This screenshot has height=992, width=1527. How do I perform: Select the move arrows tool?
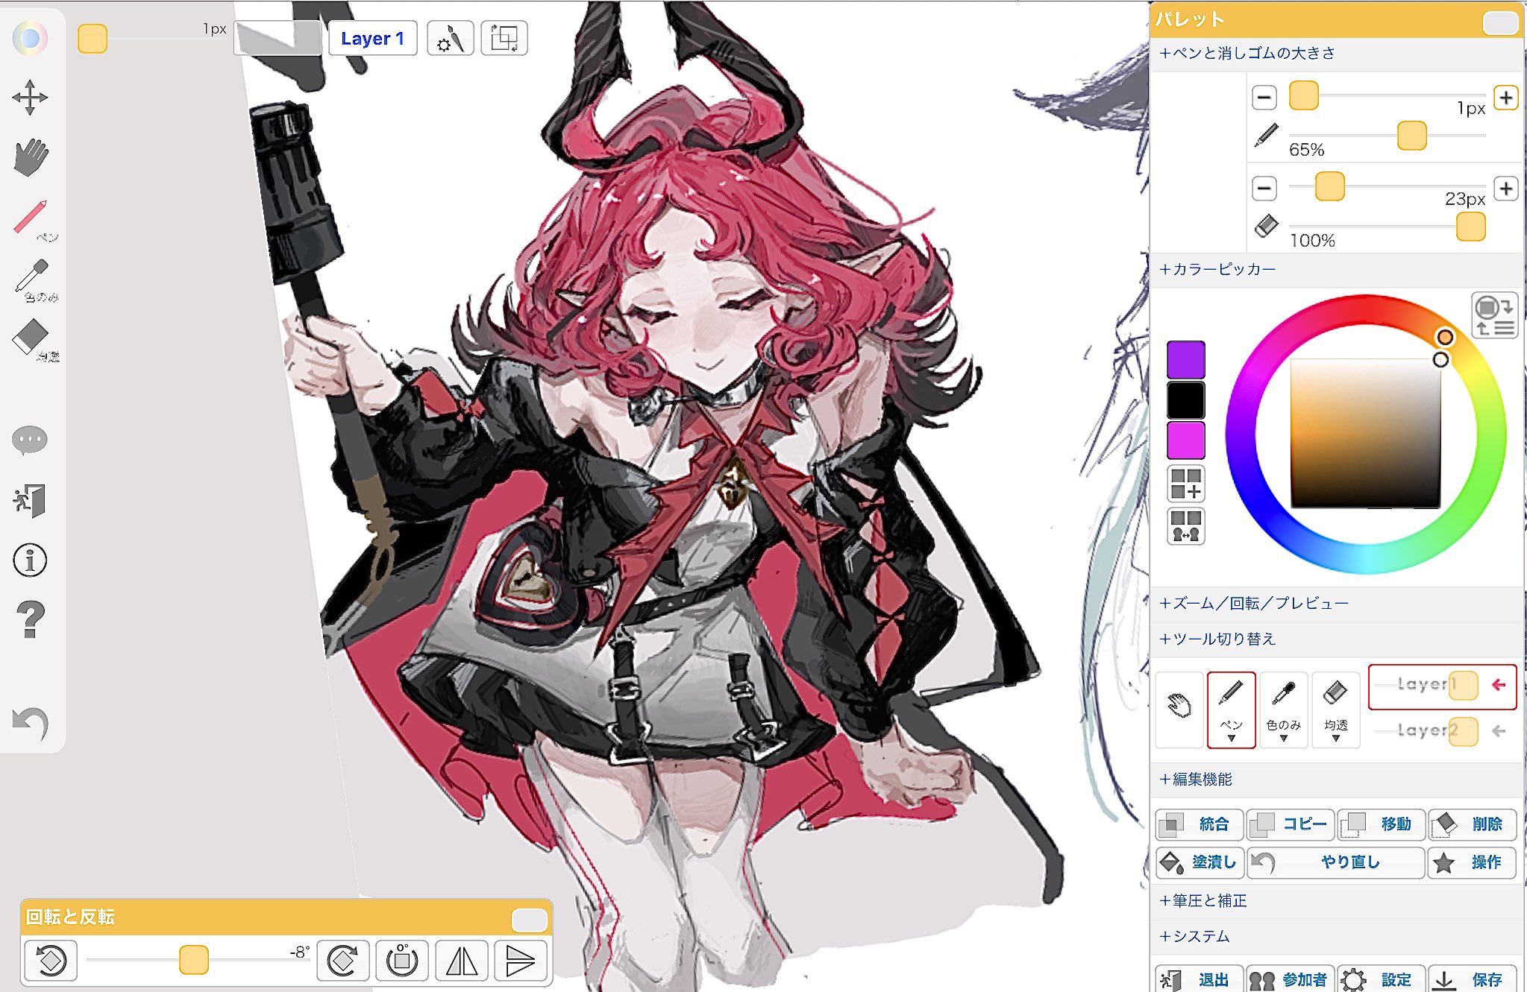(x=30, y=98)
